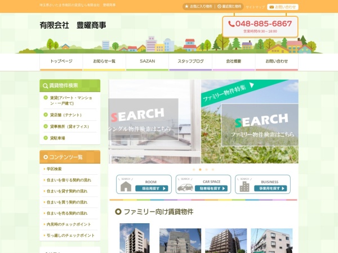The image size is (338, 253).
Task: Select 貸駐車場 search link
Action: pyautogui.click(x=57, y=138)
